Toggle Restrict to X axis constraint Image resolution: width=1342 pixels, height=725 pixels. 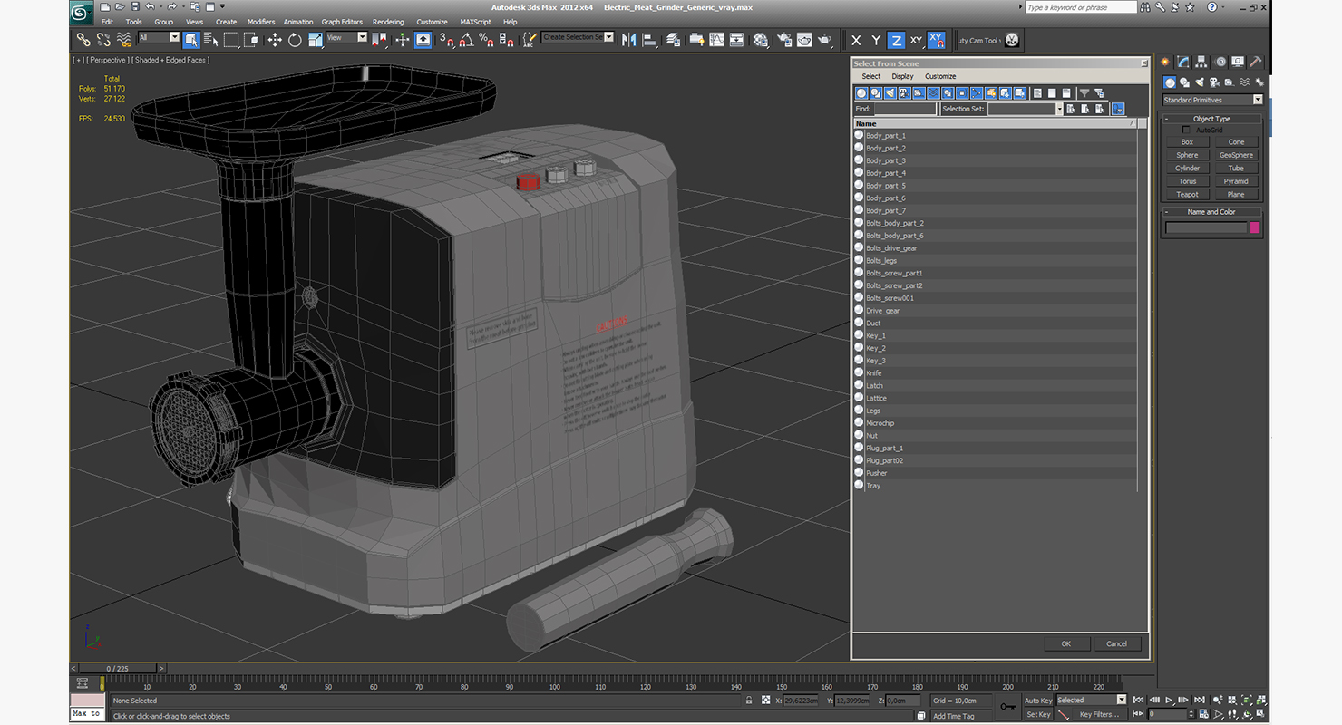856,40
